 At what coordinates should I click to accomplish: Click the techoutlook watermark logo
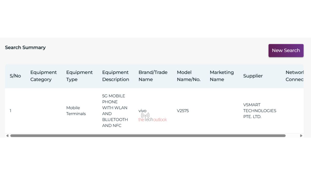click(x=153, y=118)
